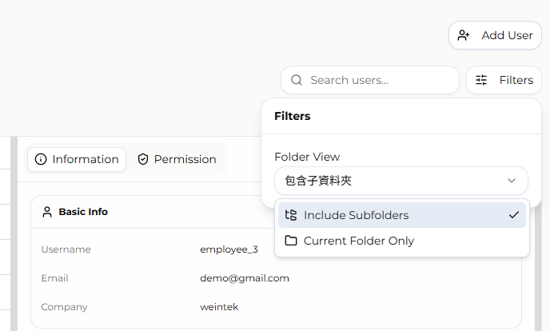Select Include Subfolders option
Viewport: 550px width, 331px height.
(401, 215)
